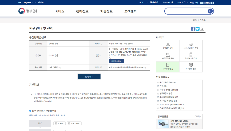Open 토지이용계획확인 신청 item
The image size is (231, 131).
pos(169,101)
